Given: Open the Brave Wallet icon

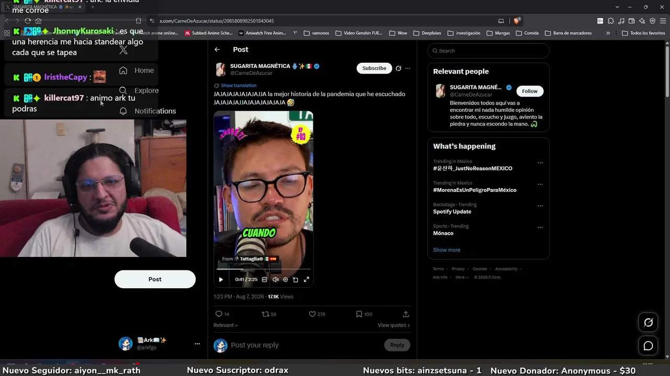Looking at the screenshot, I should pos(631,21).
